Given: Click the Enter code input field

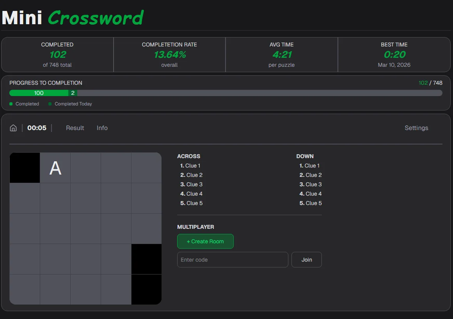Looking at the screenshot, I should (233, 260).
